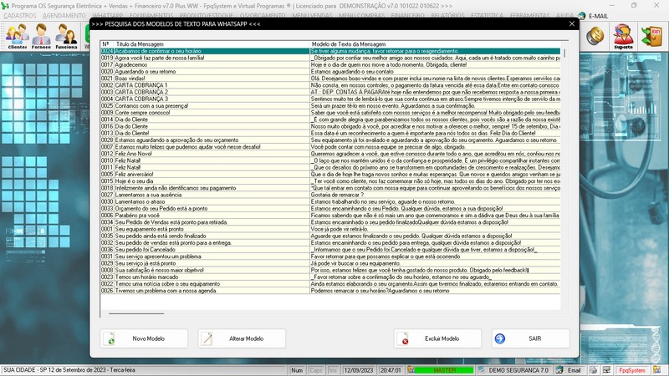The width and height of the screenshot is (669, 376).
Task: Open the FINANCEIRO menu behind dialog
Action: click(x=407, y=16)
